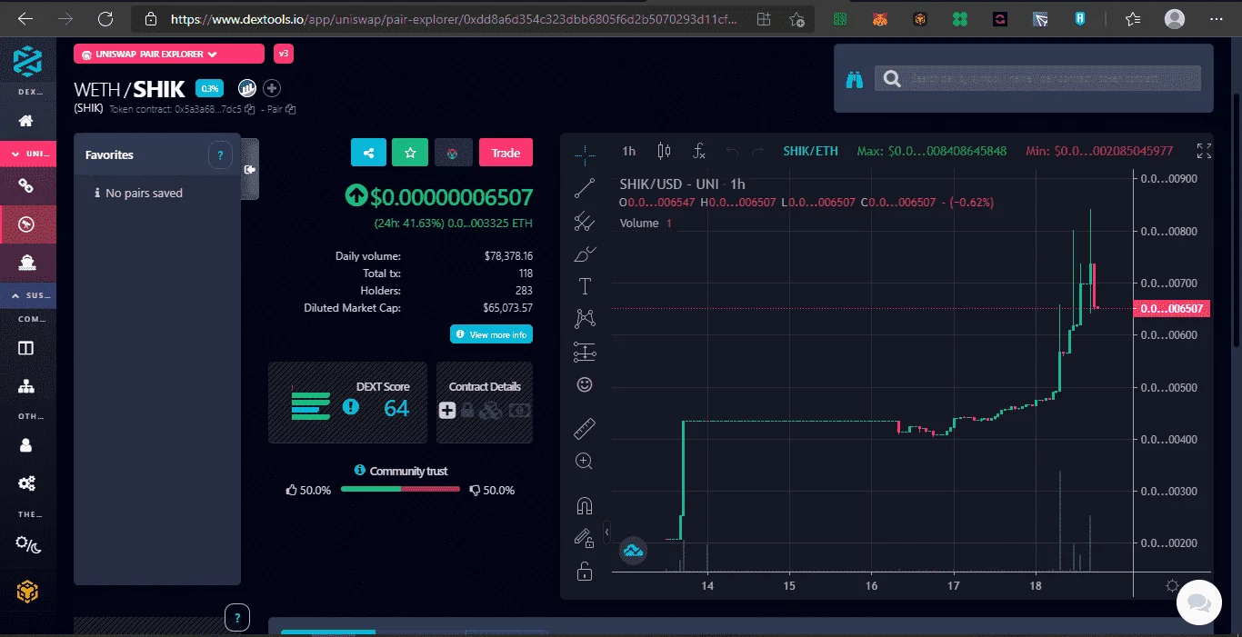Image resolution: width=1242 pixels, height=637 pixels.
Task: Toggle magnet mode in the chart
Action: pyautogui.click(x=585, y=505)
